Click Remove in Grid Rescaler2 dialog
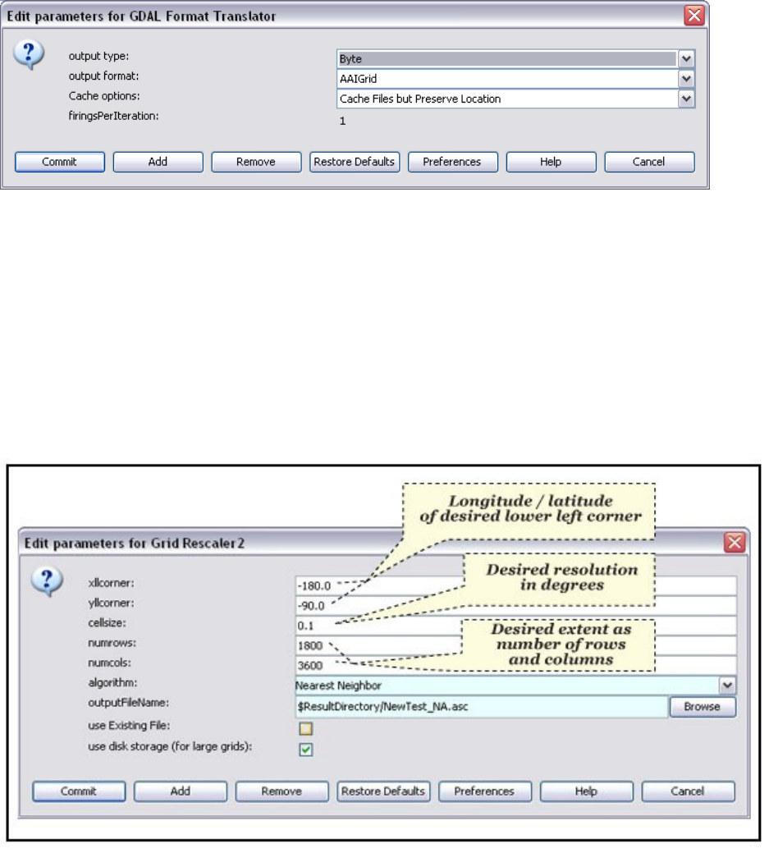Screen dimensions: 769x853 282,791
